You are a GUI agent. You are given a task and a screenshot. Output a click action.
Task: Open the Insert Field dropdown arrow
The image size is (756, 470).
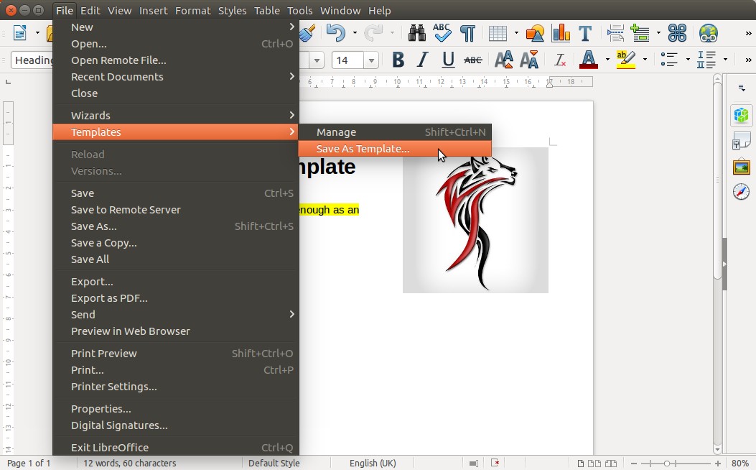pos(658,33)
